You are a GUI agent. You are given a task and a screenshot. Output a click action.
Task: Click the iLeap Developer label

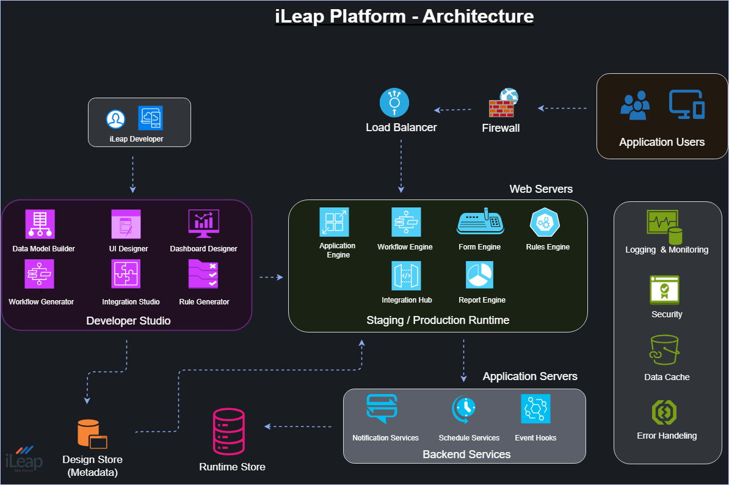coord(136,139)
